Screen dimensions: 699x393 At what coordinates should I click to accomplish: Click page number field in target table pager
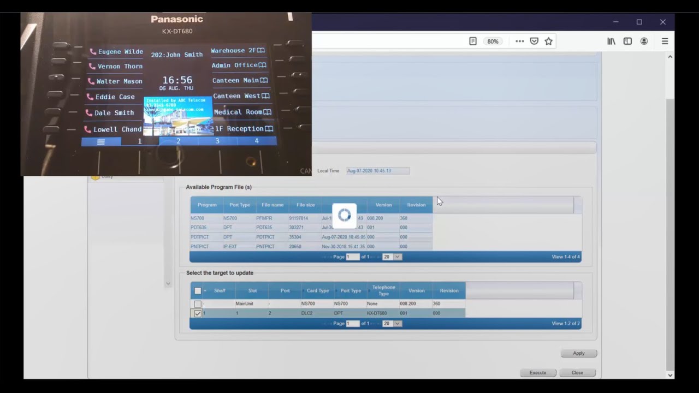pyautogui.click(x=353, y=323)
